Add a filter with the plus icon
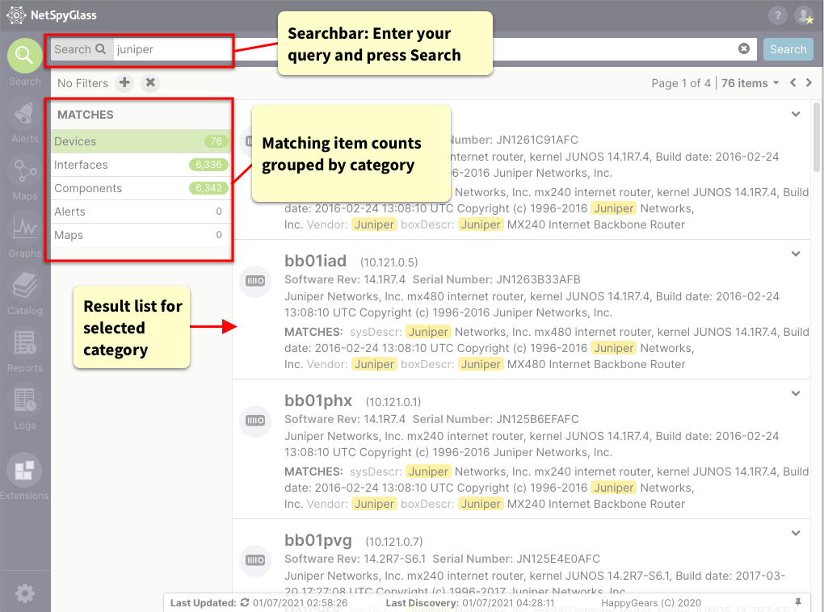824x612 pixels. pyautogui.click(x=124, y=82)
